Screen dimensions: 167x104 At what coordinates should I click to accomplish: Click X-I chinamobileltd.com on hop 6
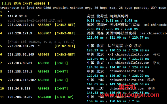tap(128, 55)
